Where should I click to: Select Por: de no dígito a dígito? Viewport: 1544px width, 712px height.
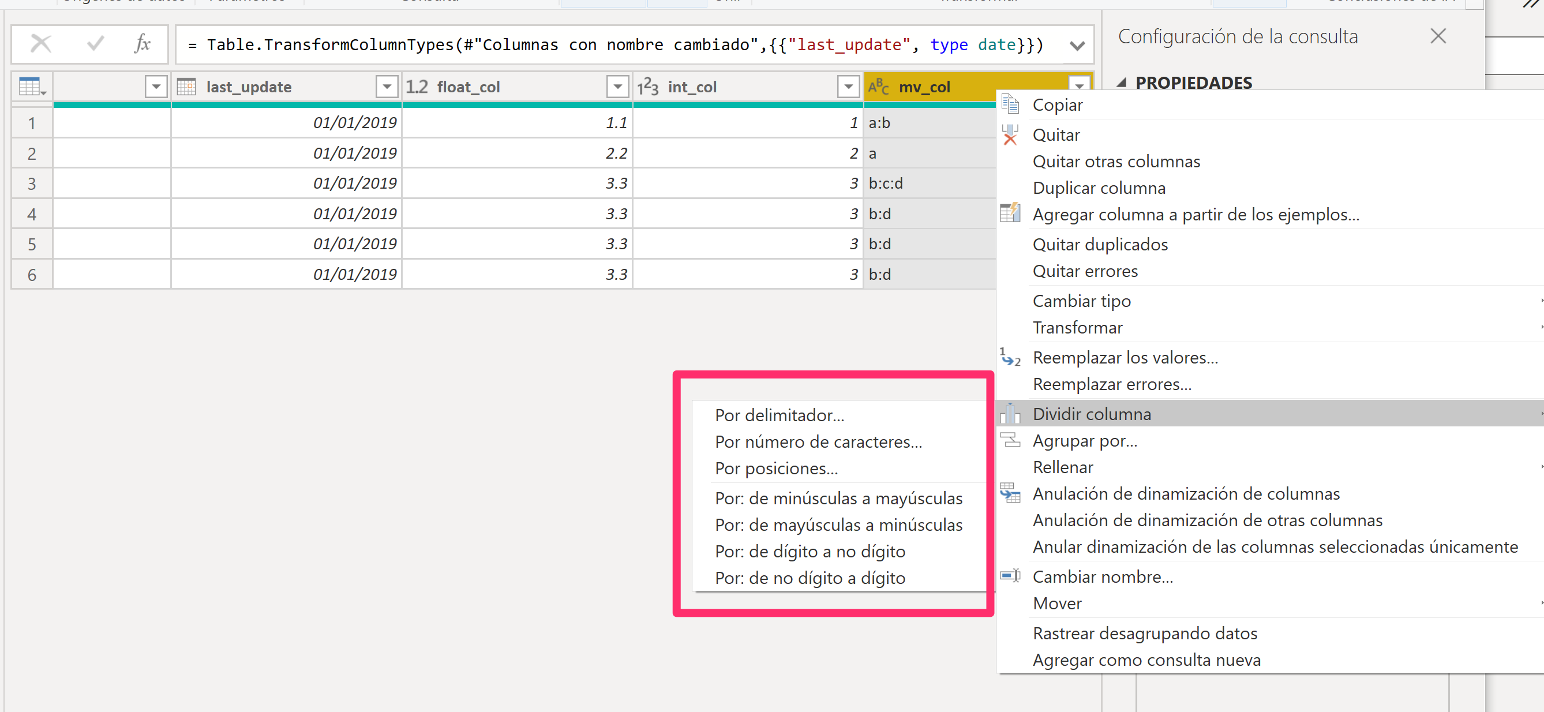click(839, 578)
